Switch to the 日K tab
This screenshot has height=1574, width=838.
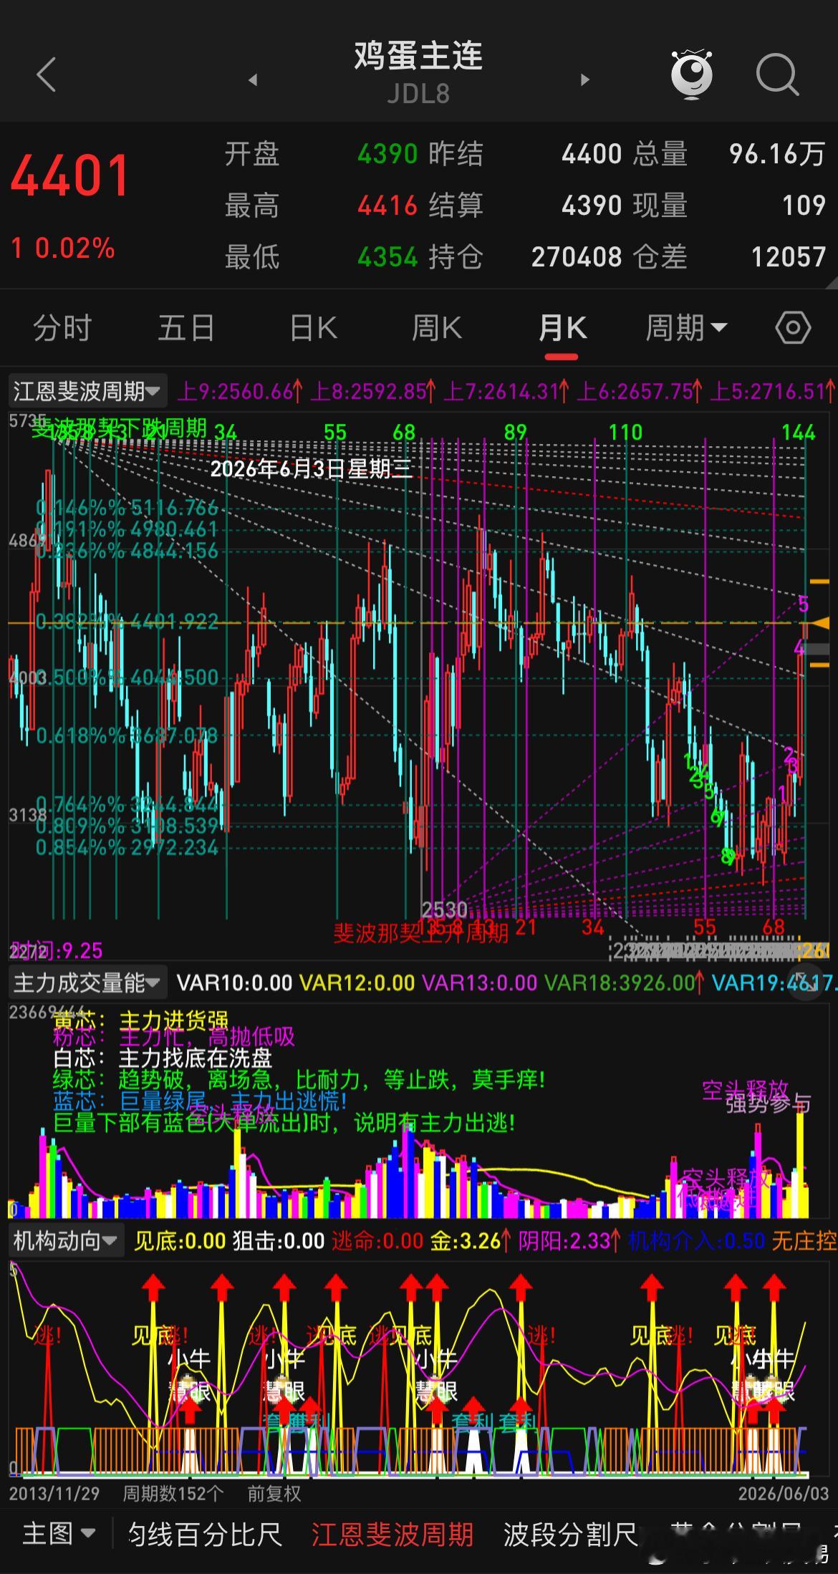point(313,329)
